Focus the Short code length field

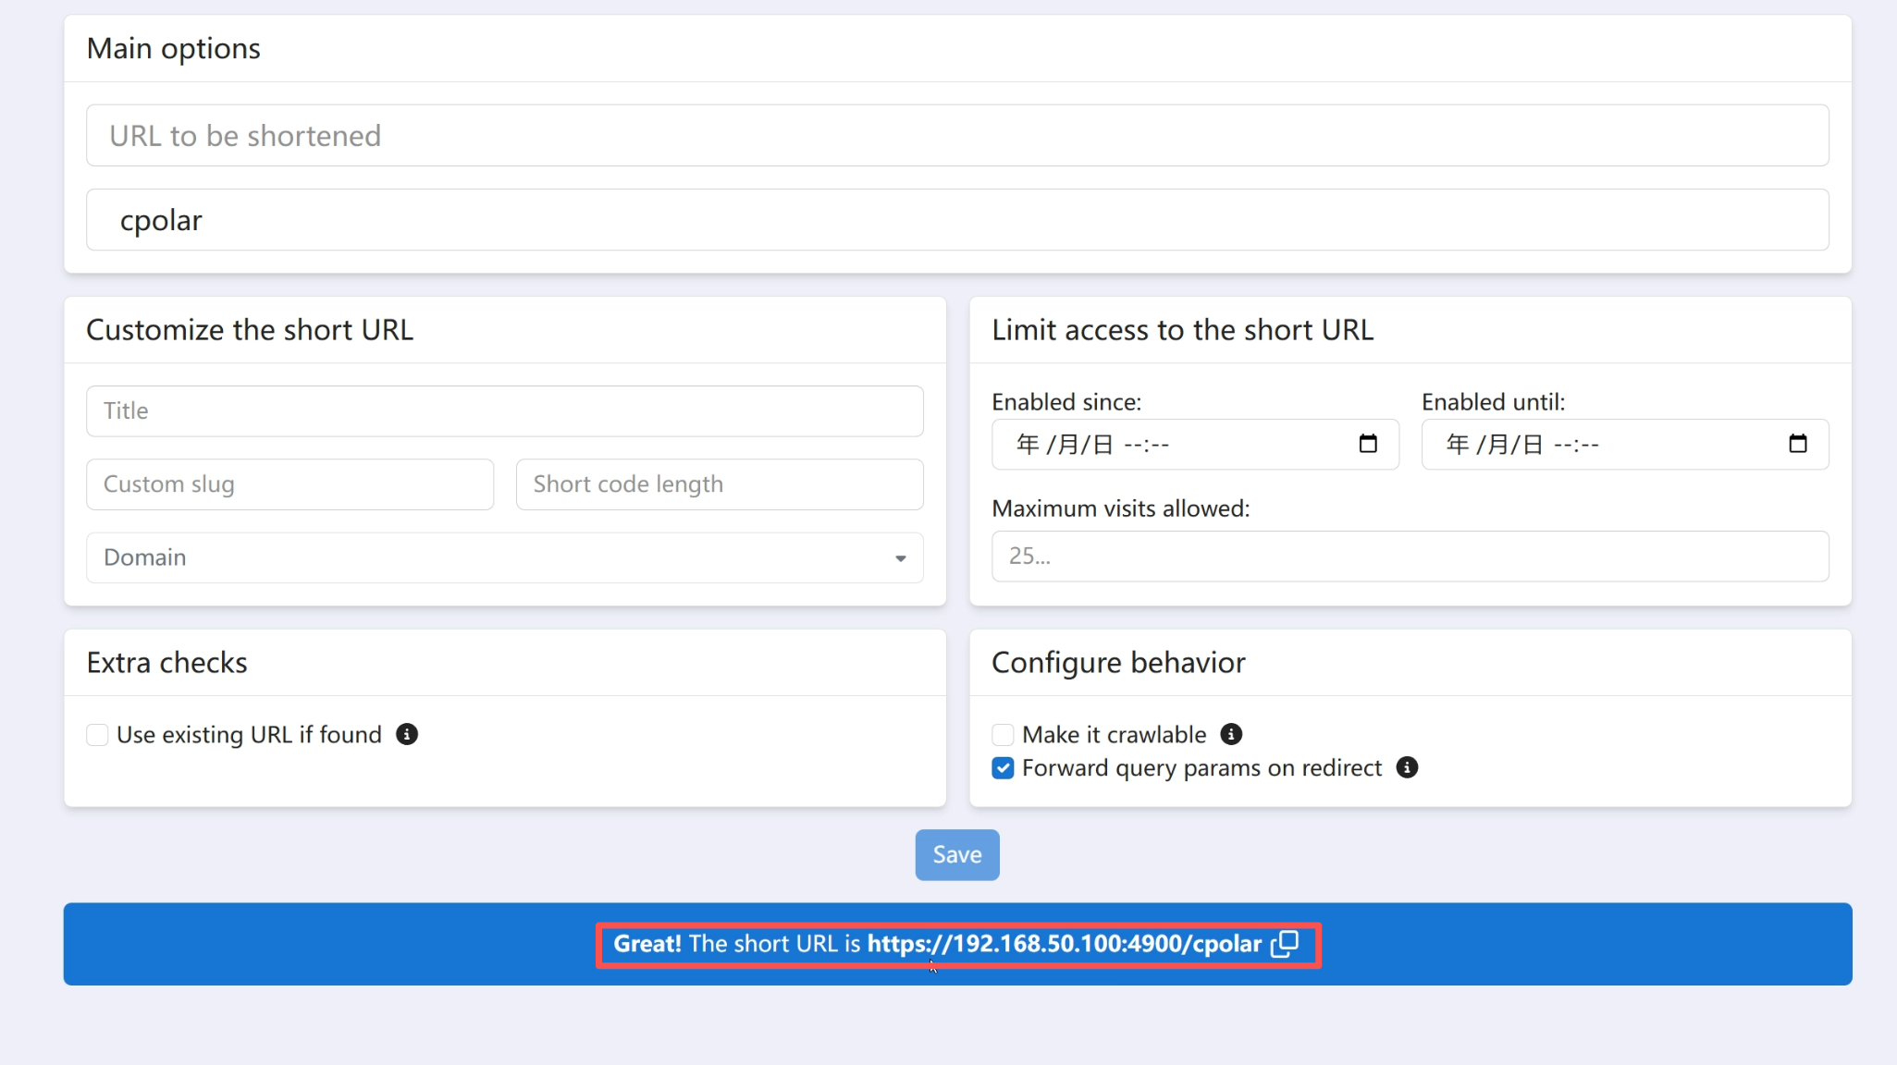tap(719, 484)
